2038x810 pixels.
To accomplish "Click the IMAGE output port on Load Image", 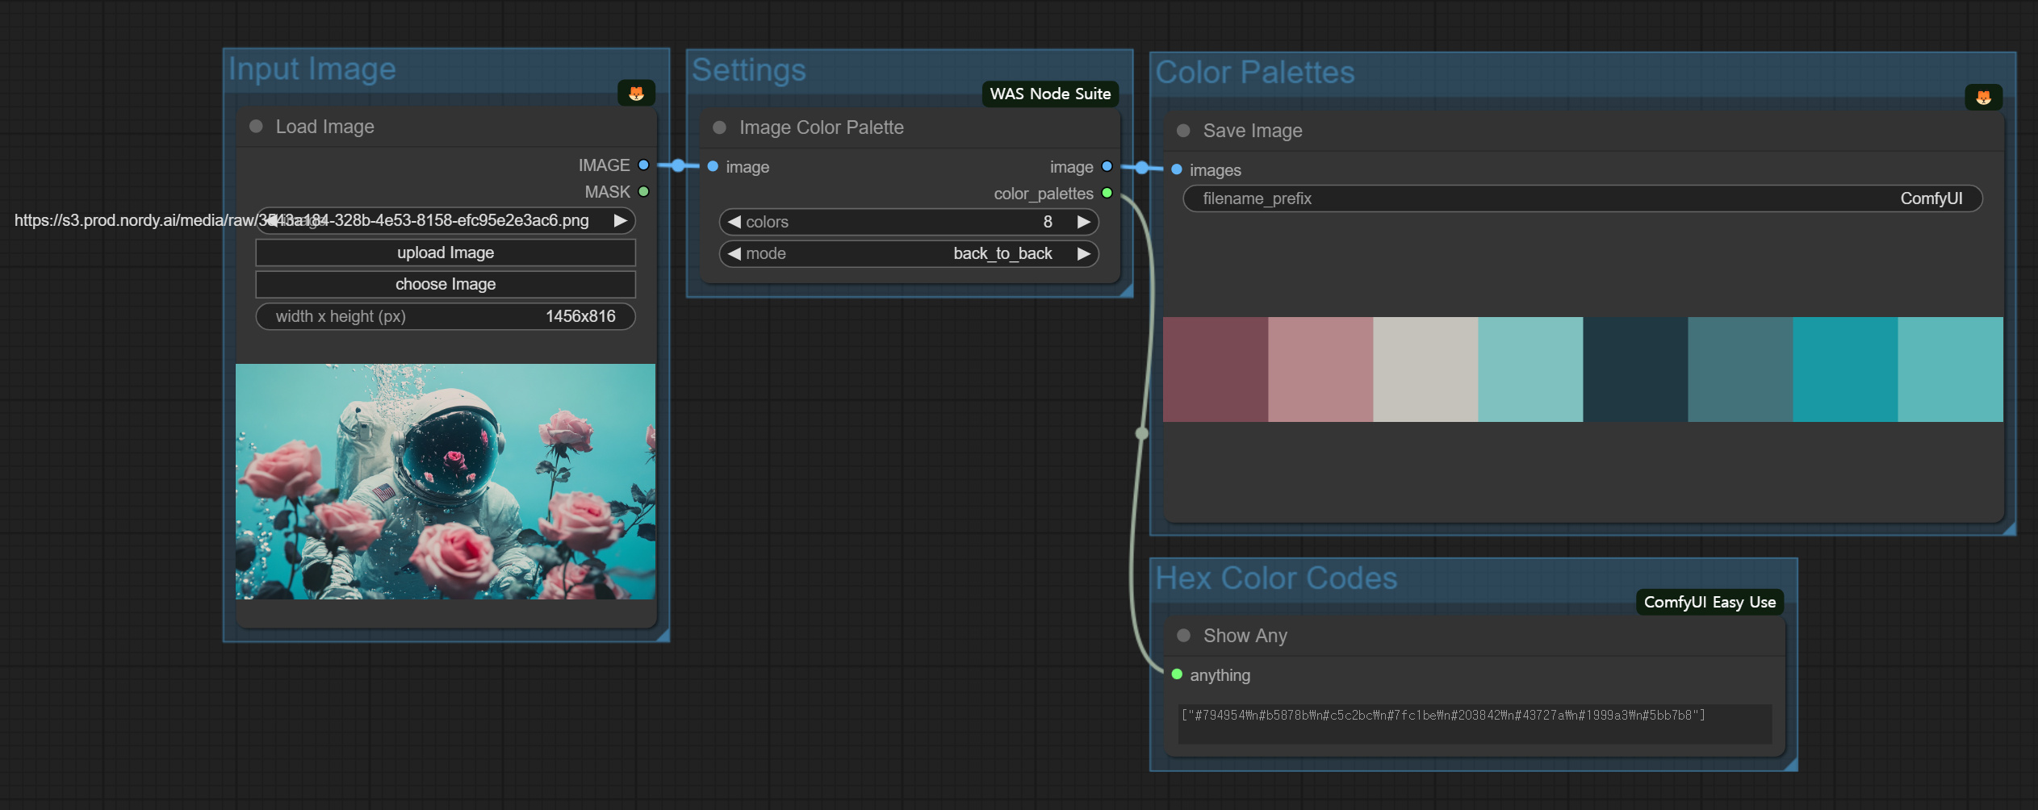I will point(643,165).
